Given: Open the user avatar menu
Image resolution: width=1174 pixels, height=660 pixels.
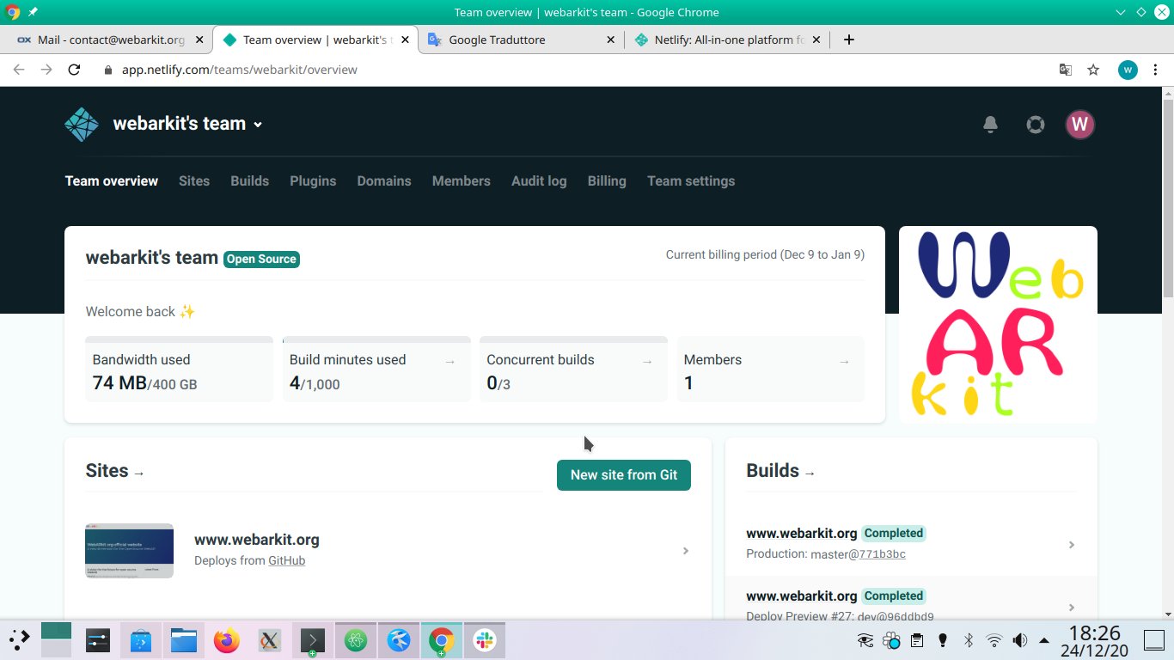Looking at the screenshot, I should click(1080, 125).
